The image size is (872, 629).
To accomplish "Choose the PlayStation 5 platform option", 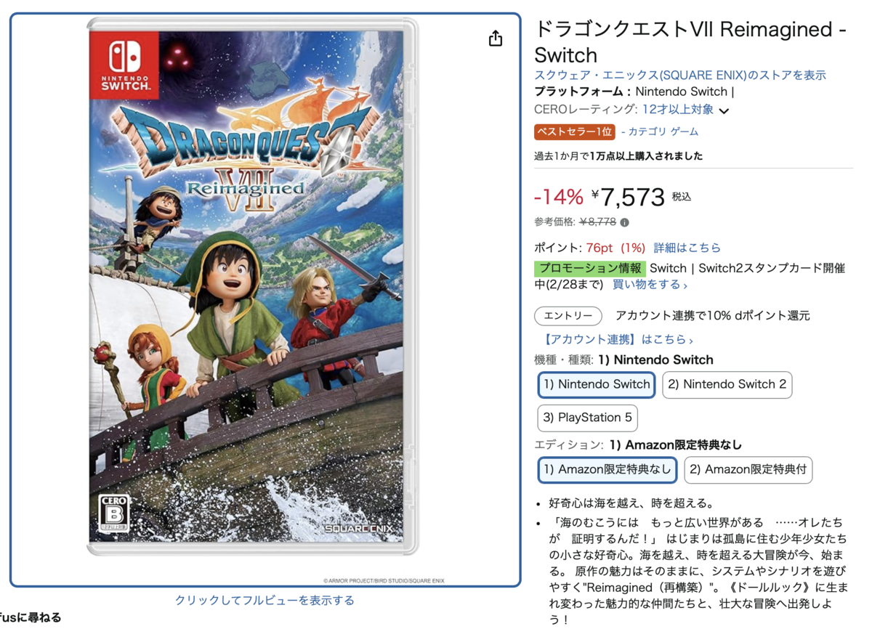I will (588, 418).
